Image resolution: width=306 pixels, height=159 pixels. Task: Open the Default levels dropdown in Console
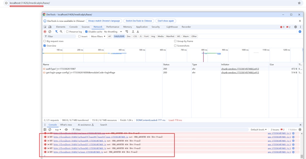[259, 130]
